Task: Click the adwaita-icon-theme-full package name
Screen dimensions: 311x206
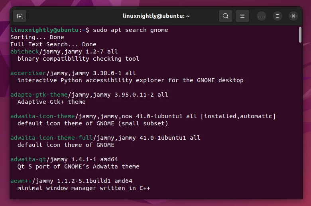Action: [x=51, y=138]
